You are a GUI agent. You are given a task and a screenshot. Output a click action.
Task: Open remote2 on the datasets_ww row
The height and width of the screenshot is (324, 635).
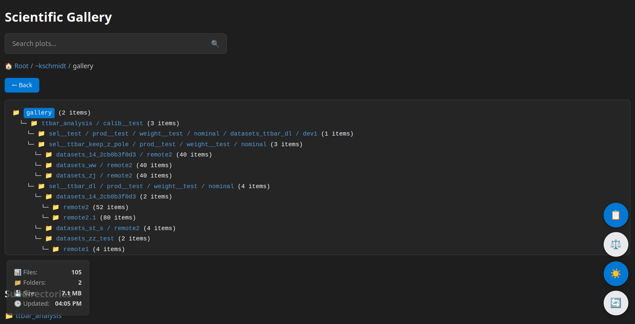pyautogui.click(x=120, y=165)
